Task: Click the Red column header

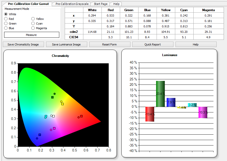Action: click(x=111, y=10)
